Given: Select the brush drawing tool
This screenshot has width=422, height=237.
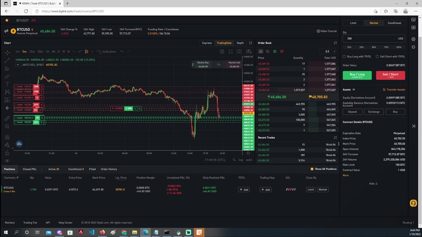Looking at the screenshot, I should pos(7,76).
